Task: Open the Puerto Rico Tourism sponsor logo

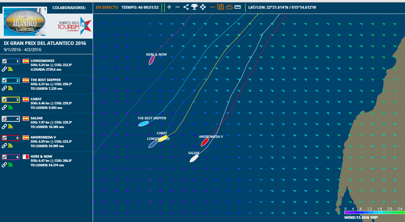Action: 74,26
